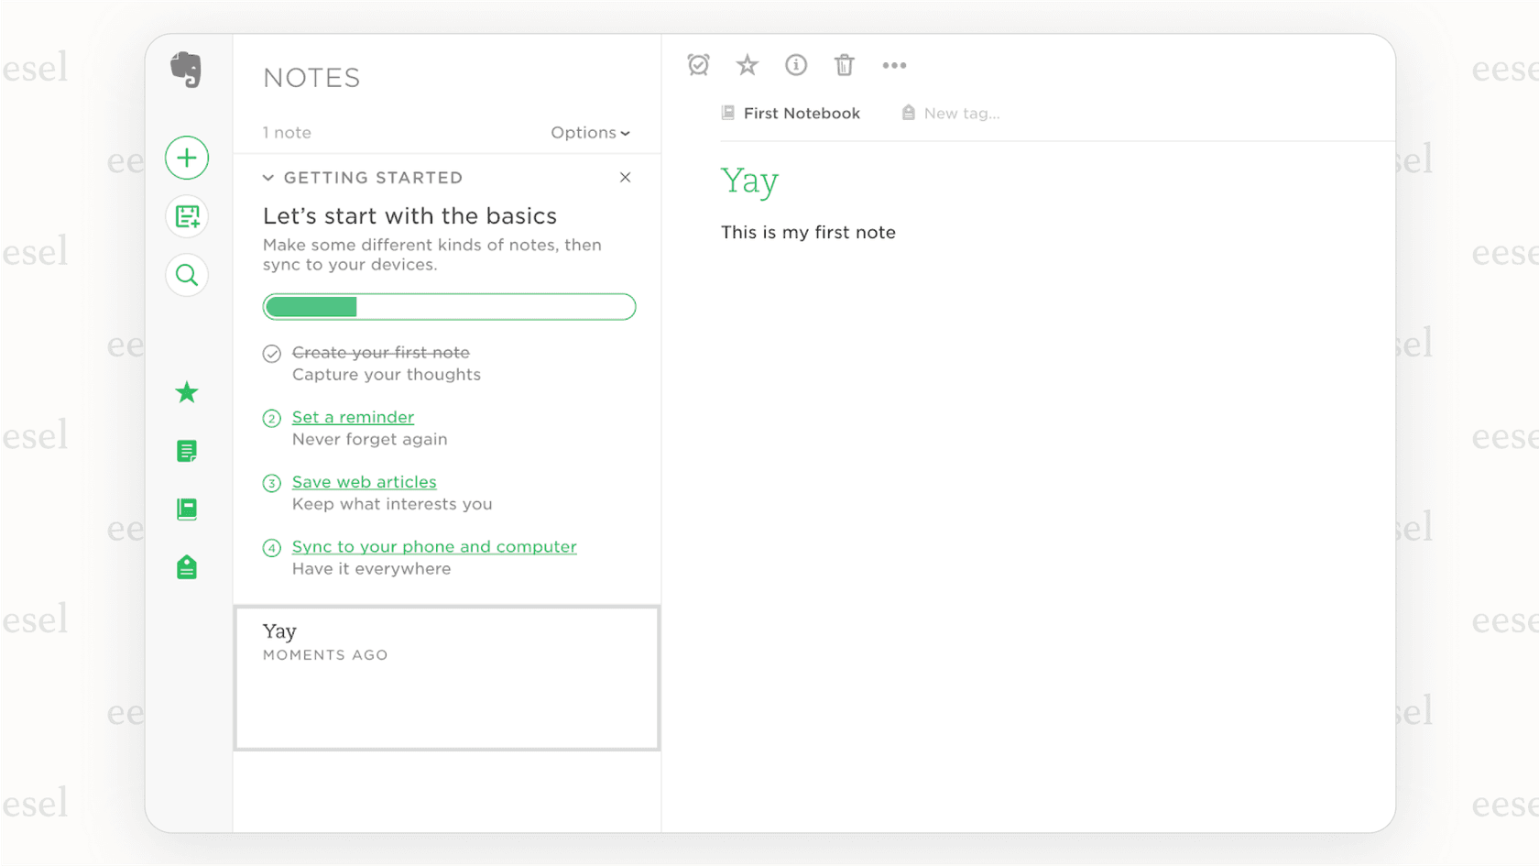This screenshot has width=1539, height=866.
Task: Open more actions with the ellipsis icon
Action: tap(894, 65)
